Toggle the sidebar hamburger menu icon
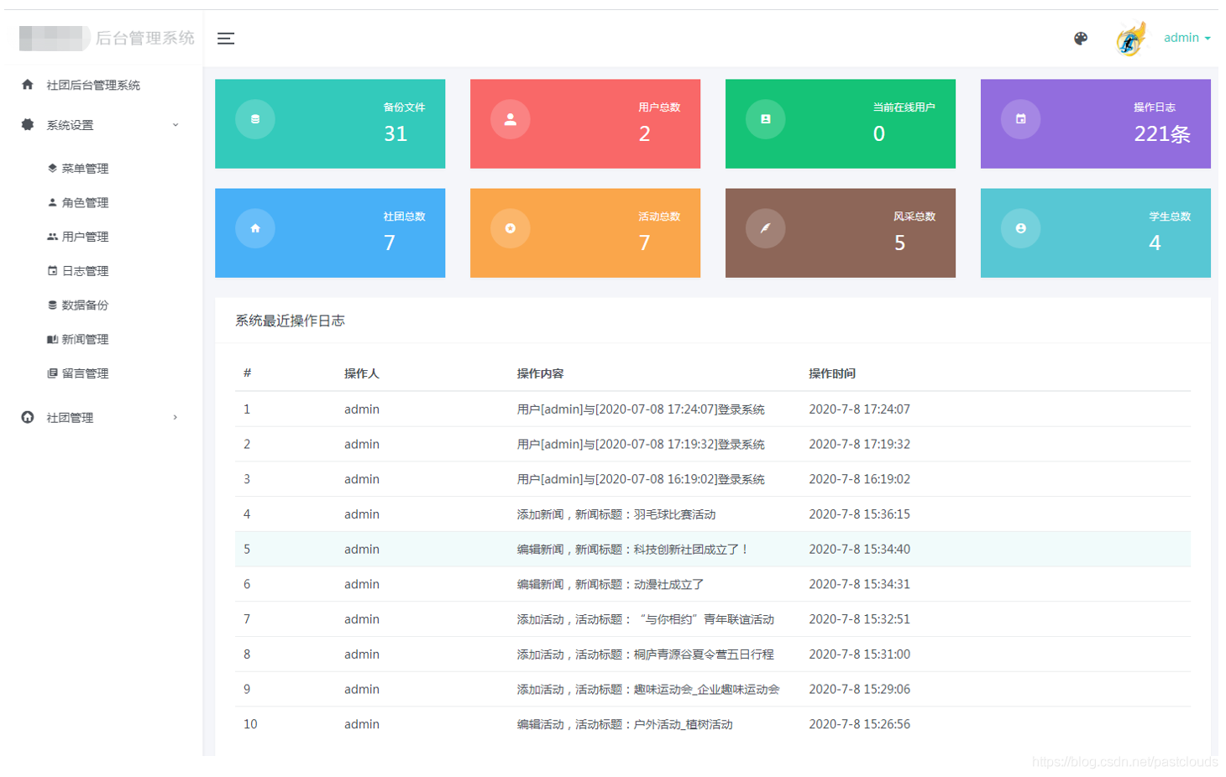Viewport: 1226px width, 777px height. pyautogui.click(x=226, y=39)
